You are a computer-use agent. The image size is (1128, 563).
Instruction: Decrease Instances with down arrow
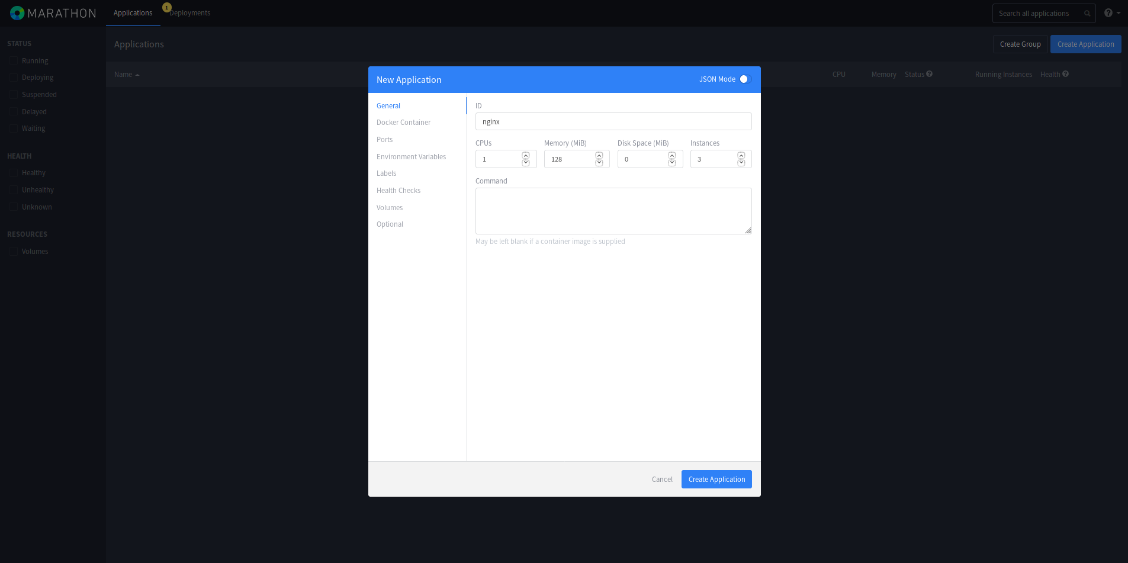tap(741, 163)
